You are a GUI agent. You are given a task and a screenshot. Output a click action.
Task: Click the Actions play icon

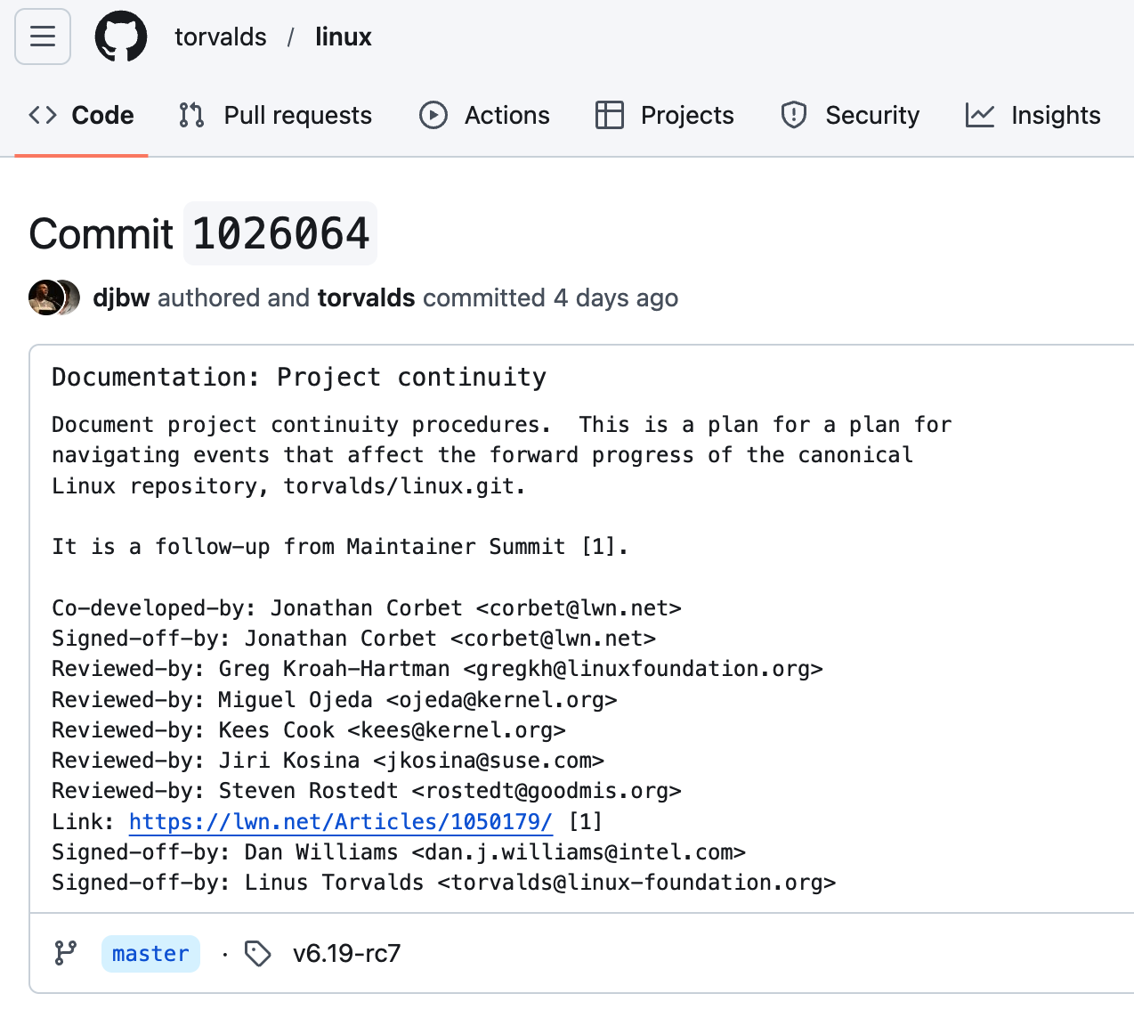433,115
